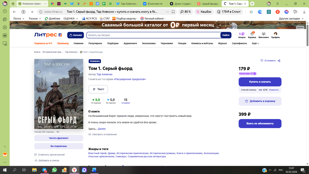Share the book via share icon
The image size is (309, 174).
click(279, 61)
